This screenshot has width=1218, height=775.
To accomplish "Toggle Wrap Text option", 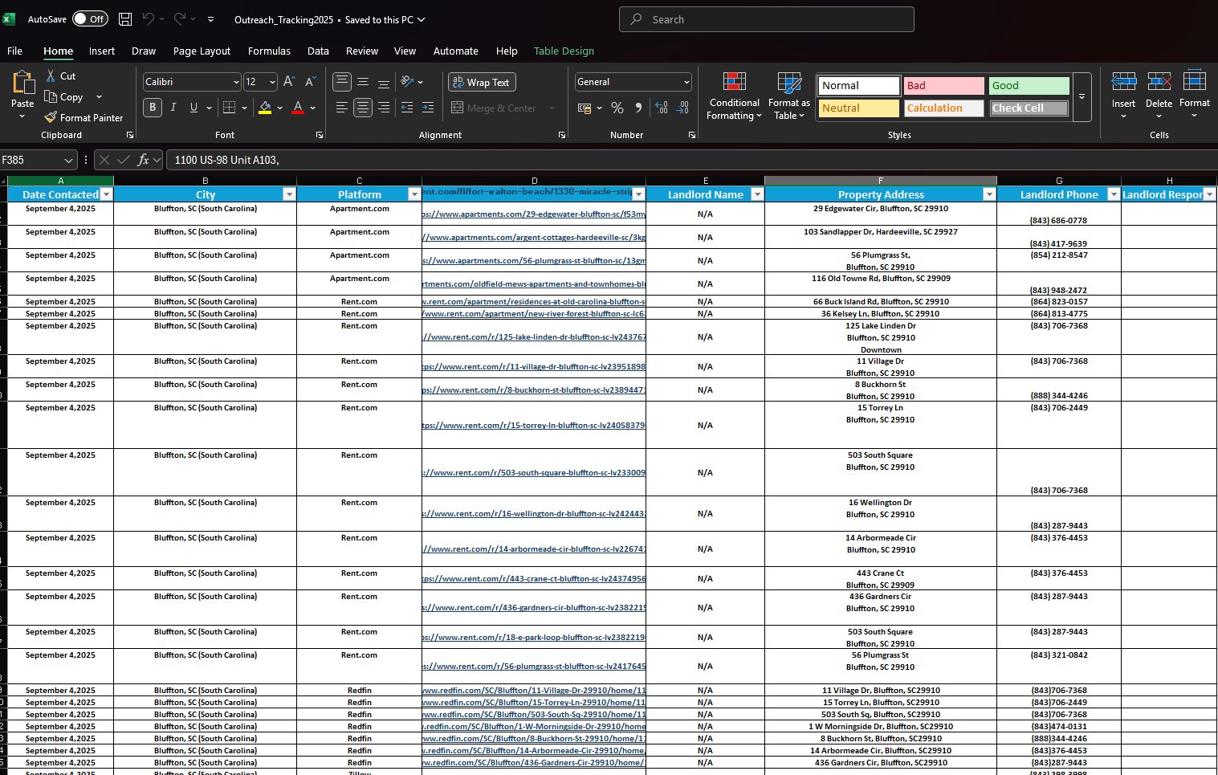I will click(482, 82).
